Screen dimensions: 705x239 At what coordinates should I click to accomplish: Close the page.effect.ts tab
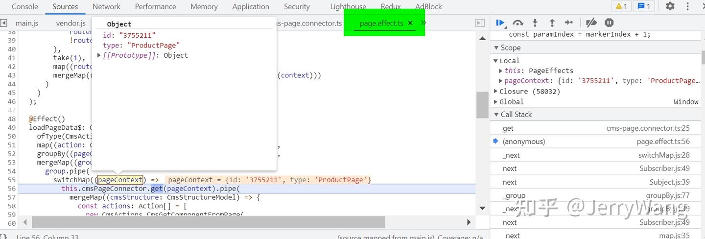(410, 23)
